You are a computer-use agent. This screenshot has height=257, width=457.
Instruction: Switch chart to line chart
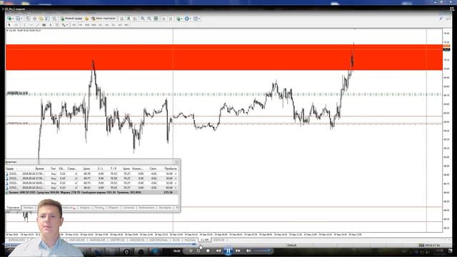point(135,19)
